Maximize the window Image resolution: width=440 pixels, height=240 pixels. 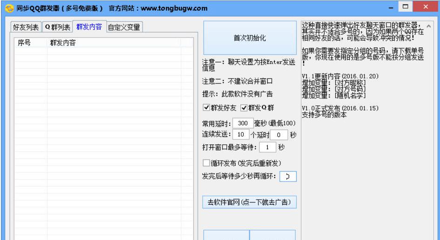[x=405, y=7]
